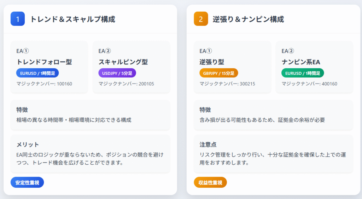This screenshot has width=362, height=199.
Task: Click the EA① label above トレンドフォロー型
Action: point(22,51)
